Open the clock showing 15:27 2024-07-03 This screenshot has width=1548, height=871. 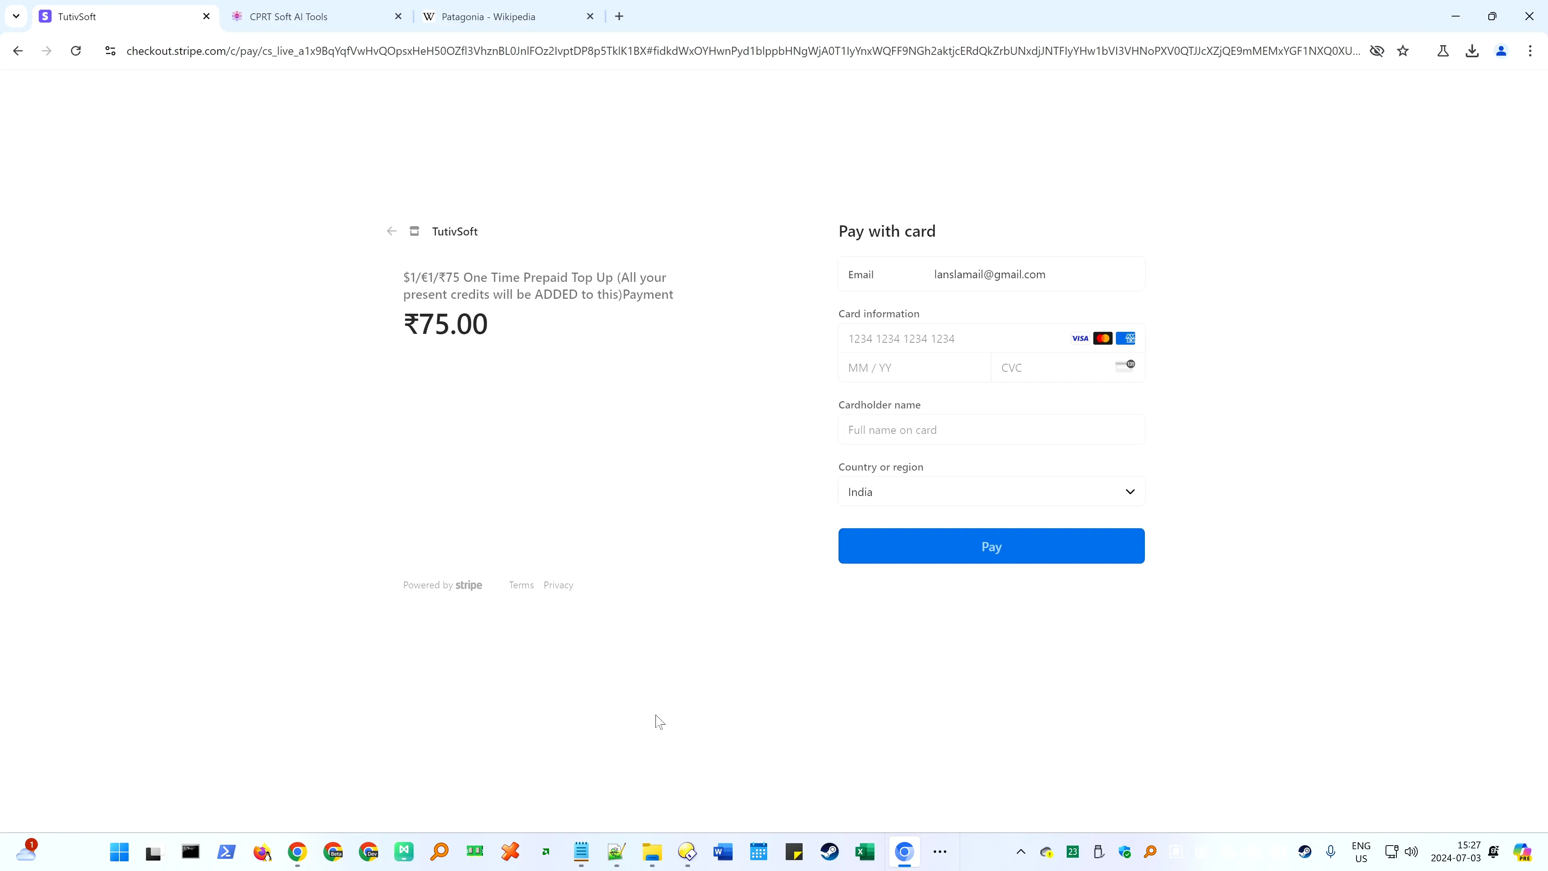[x=1455, y=852]
